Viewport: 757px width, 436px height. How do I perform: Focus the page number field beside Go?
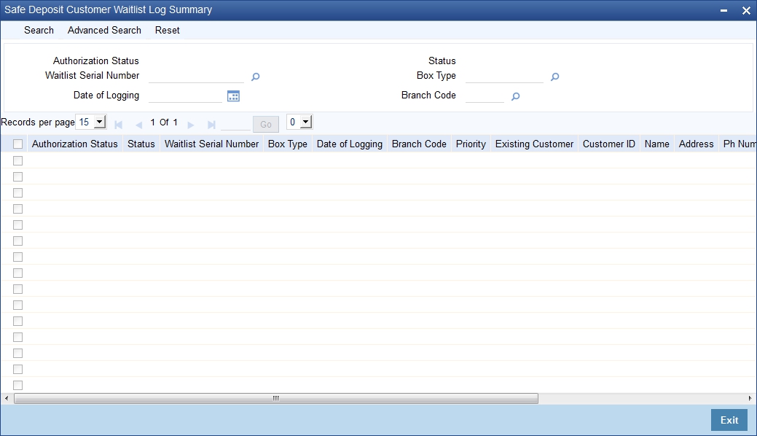point(235,124)
